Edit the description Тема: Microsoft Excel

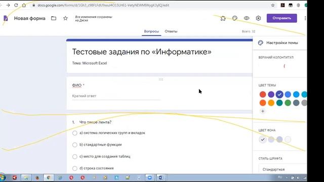click(90, 63)
